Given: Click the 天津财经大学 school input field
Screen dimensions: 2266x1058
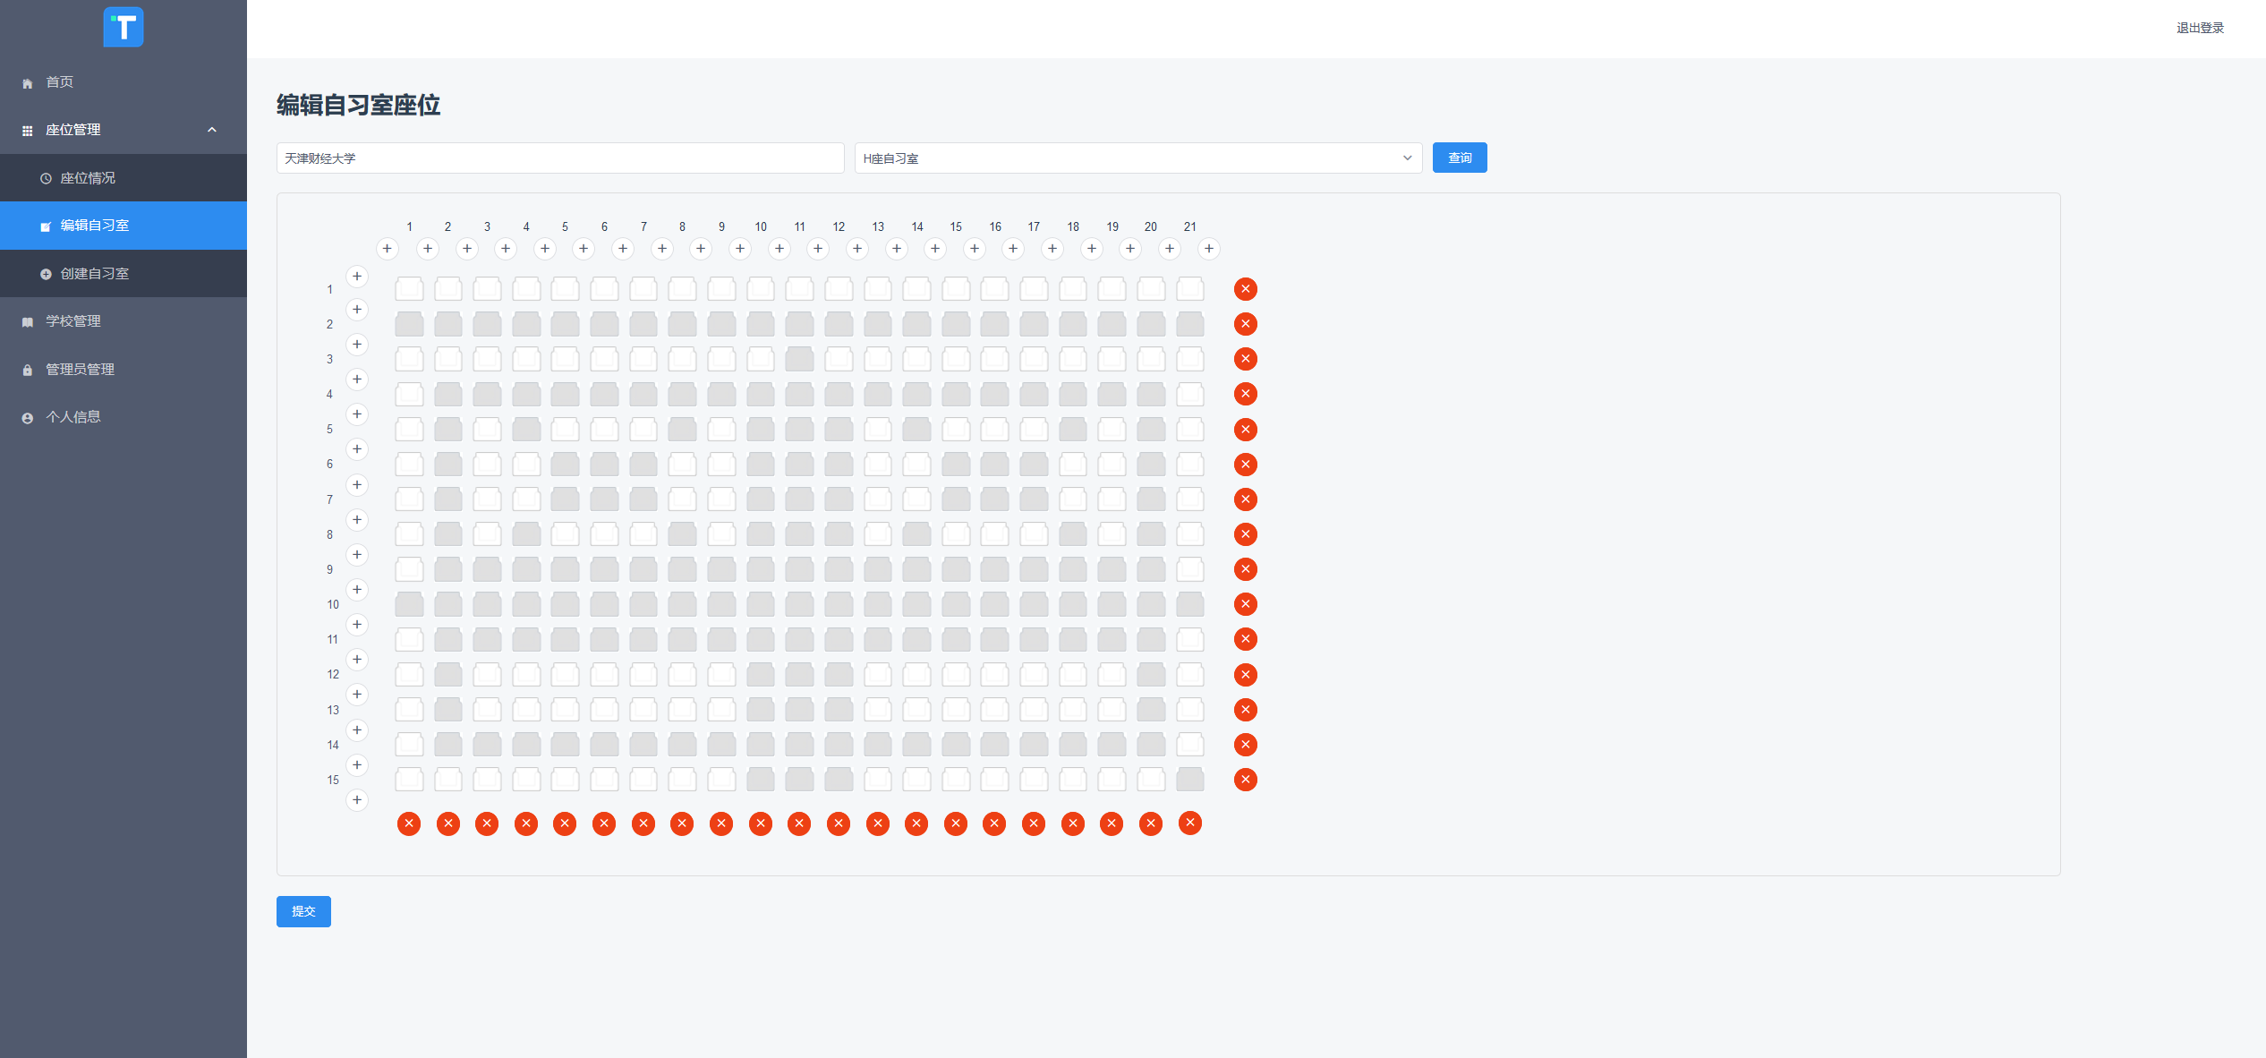Looking at the screenshot, I should pos(559,158).
